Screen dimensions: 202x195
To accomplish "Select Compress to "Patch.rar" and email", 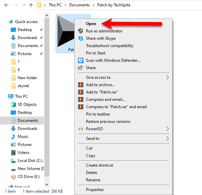I will coord(116,107).
